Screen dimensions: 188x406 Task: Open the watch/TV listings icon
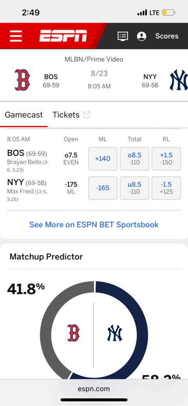click(123, 36)
